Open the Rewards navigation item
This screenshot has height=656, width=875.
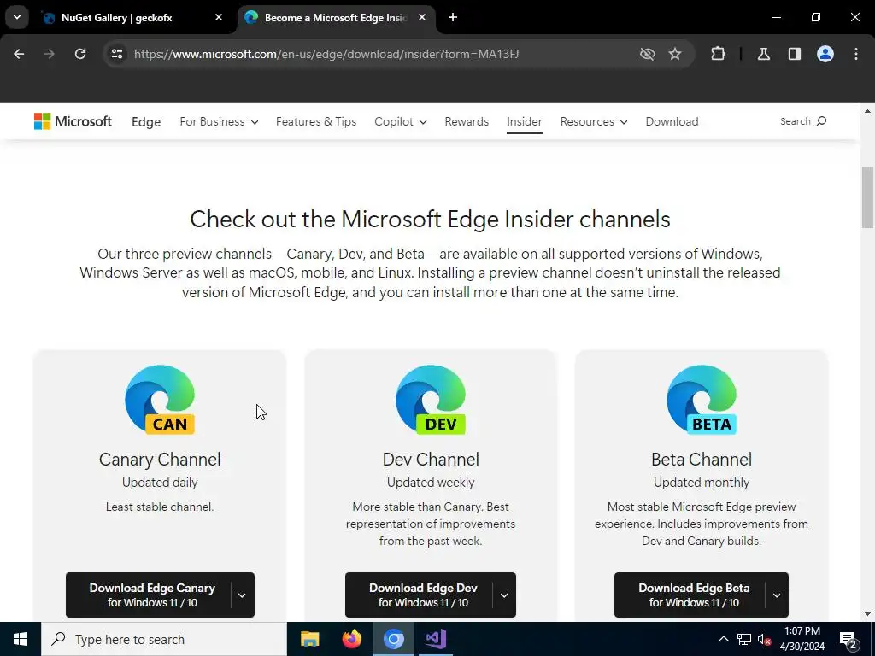tap(467, 121)
